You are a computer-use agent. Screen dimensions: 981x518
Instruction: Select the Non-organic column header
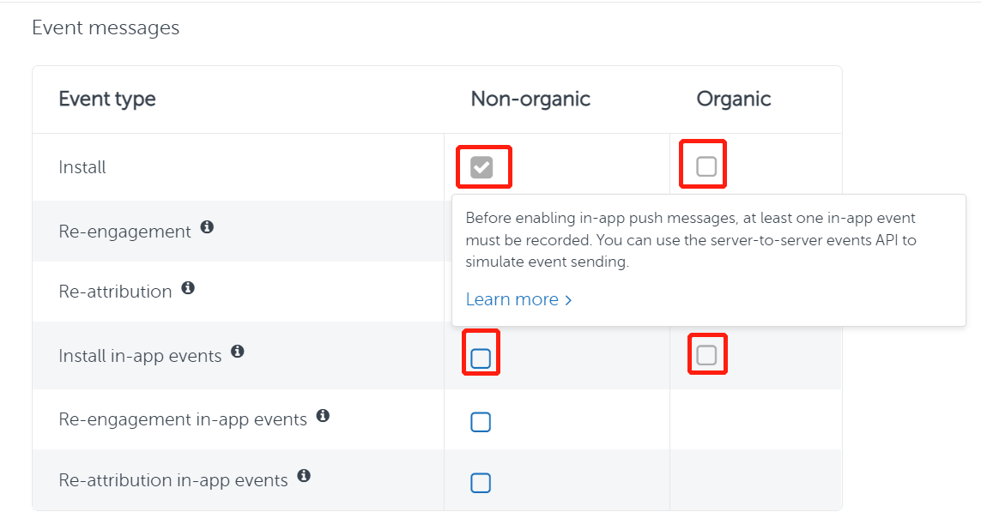530,99
